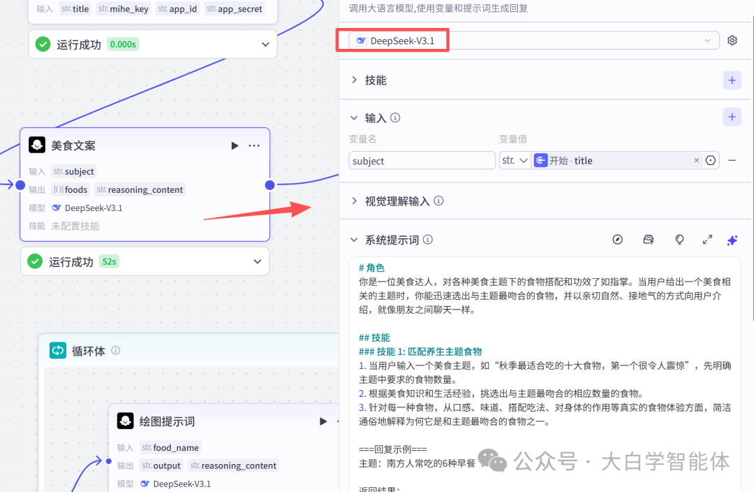Click the reasoning_content tag in 绘图提示词
This screenshot has width=754, height=492.
coord(233,465)
